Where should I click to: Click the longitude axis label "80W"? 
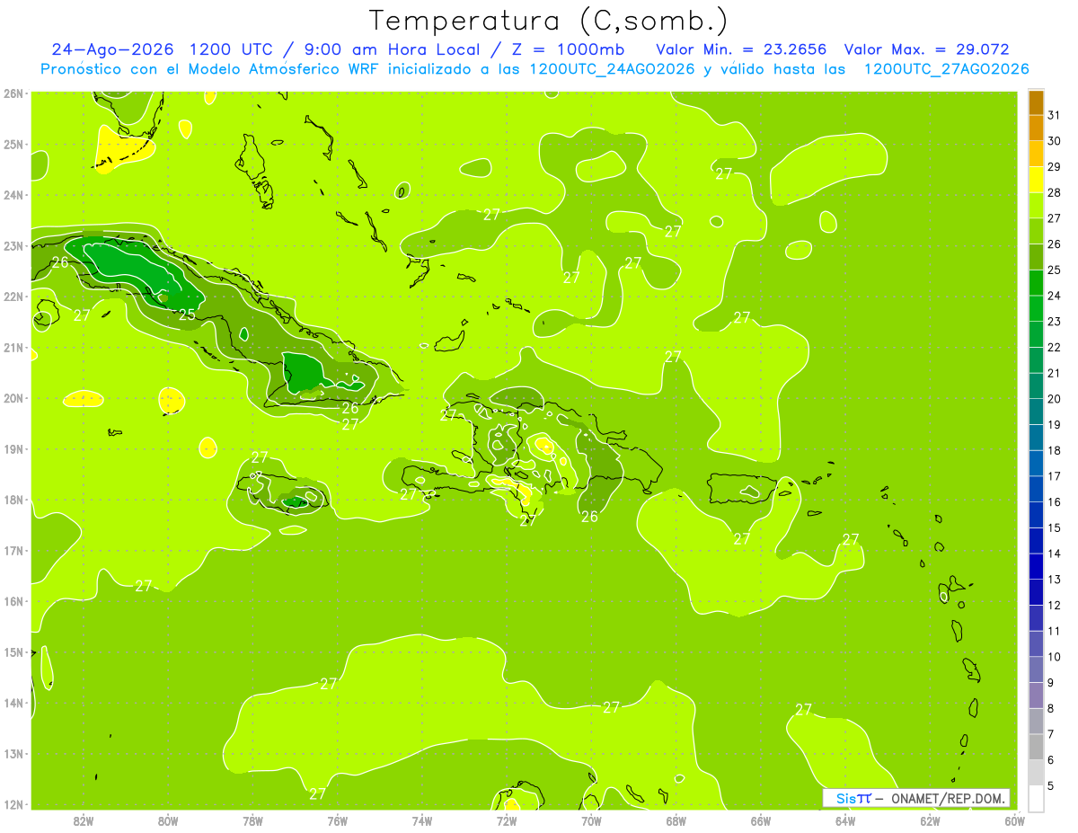tap(168, 820)
